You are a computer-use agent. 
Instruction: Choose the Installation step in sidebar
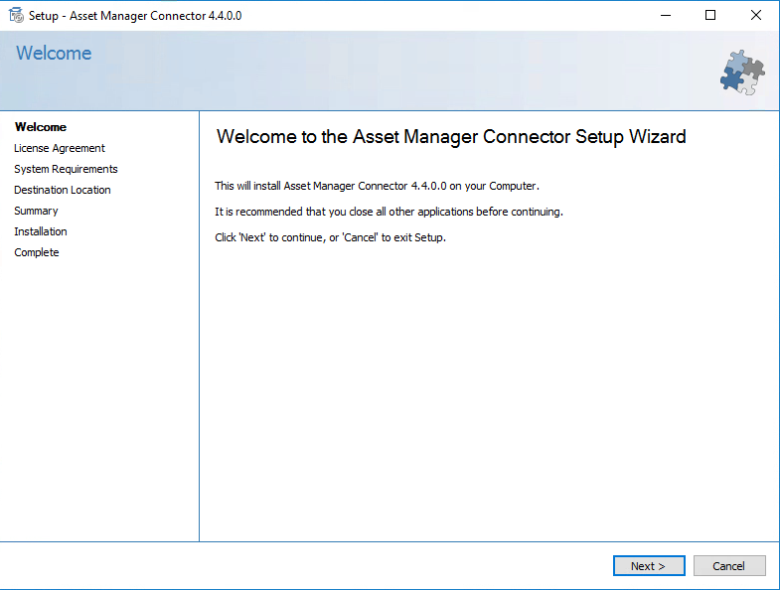pyautogui.click(x=41, y=231)
